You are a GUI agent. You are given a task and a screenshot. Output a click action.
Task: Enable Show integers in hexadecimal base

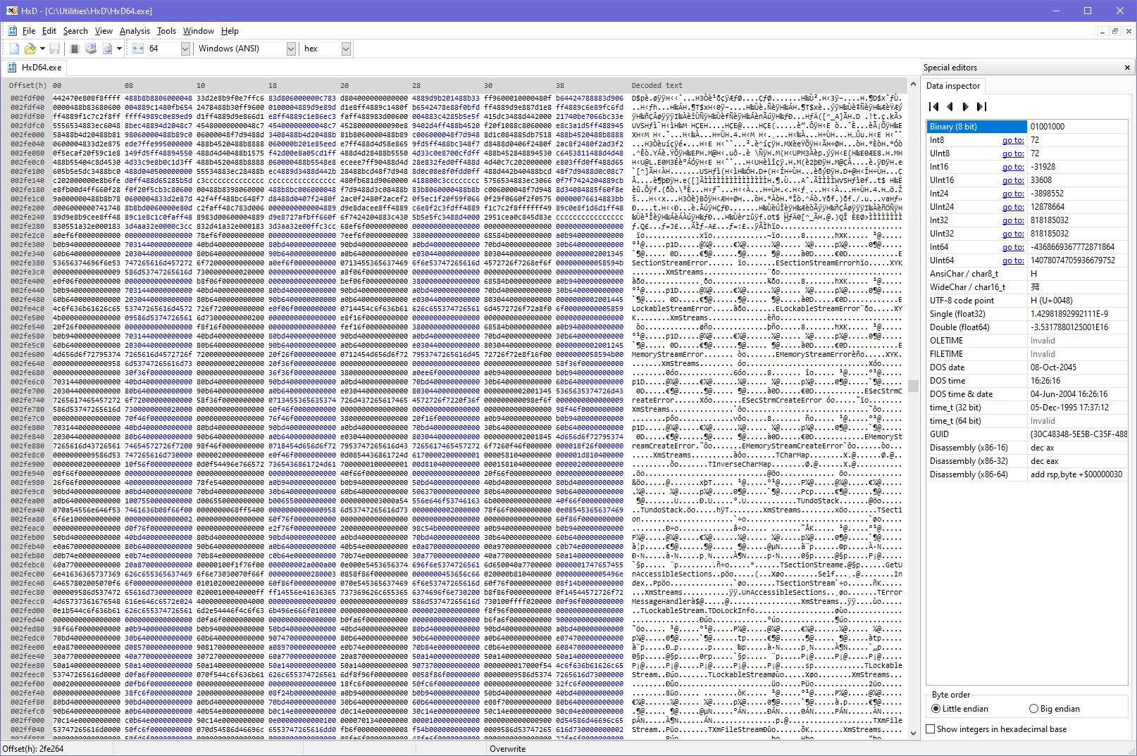point(996,729)
